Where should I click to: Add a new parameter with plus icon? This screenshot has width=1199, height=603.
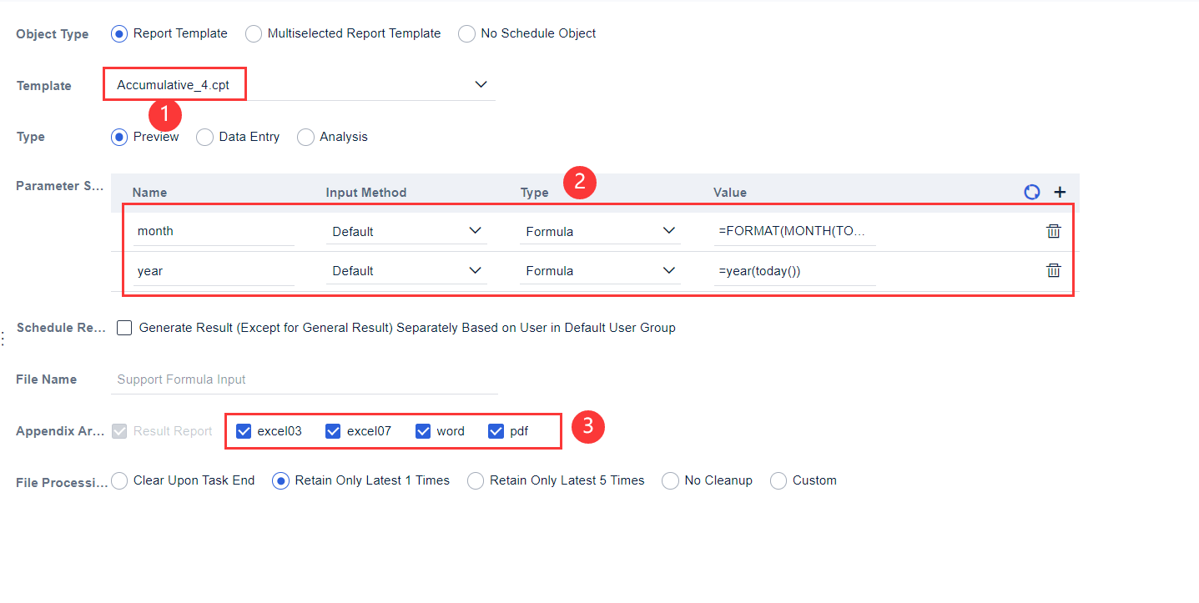click(1060, 192)
